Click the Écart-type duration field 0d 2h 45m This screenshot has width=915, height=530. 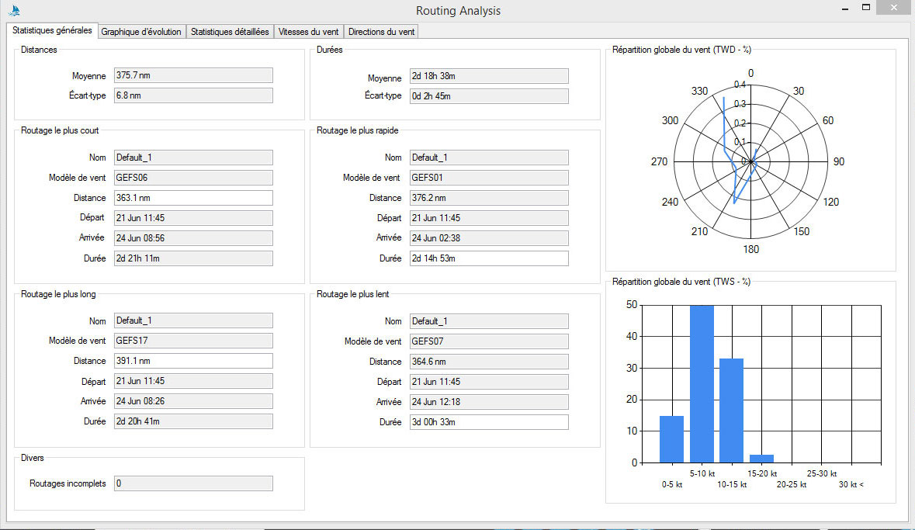[489, 96]
